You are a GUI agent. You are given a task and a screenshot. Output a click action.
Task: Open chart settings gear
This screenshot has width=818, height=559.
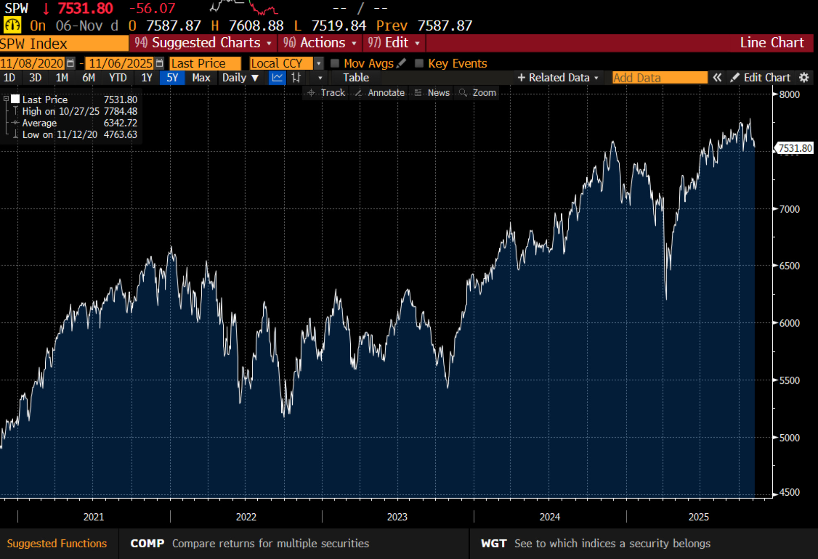click(x=804, y=78)
